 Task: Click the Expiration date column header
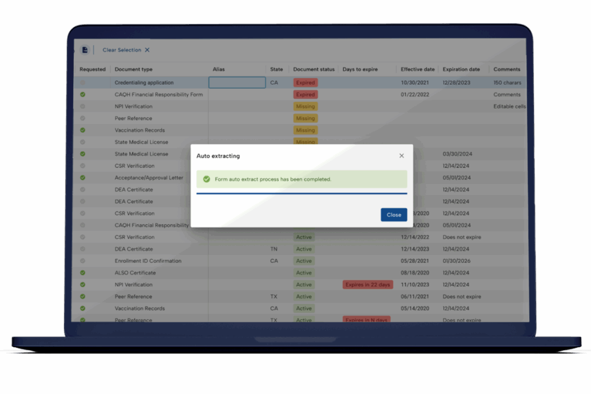(461, 69)
